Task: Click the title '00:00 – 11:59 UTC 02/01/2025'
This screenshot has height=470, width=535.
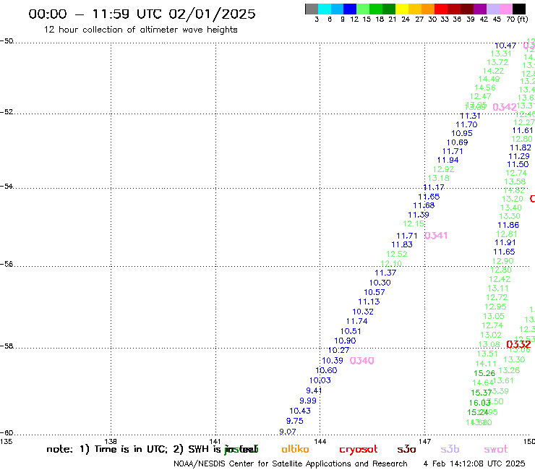Action: click(142, 14)
